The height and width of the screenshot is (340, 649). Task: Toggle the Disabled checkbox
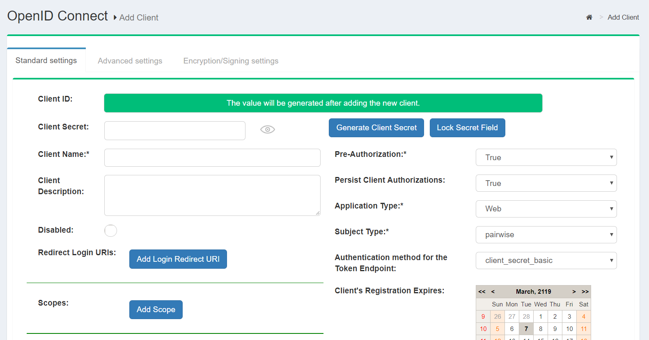click(111, 231)
